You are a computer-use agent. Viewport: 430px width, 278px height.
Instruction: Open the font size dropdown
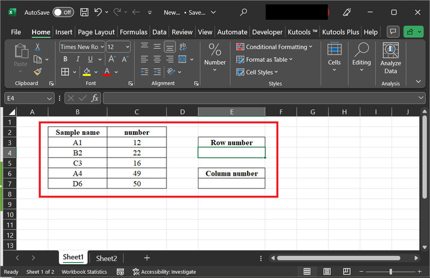tap(126, 47)
